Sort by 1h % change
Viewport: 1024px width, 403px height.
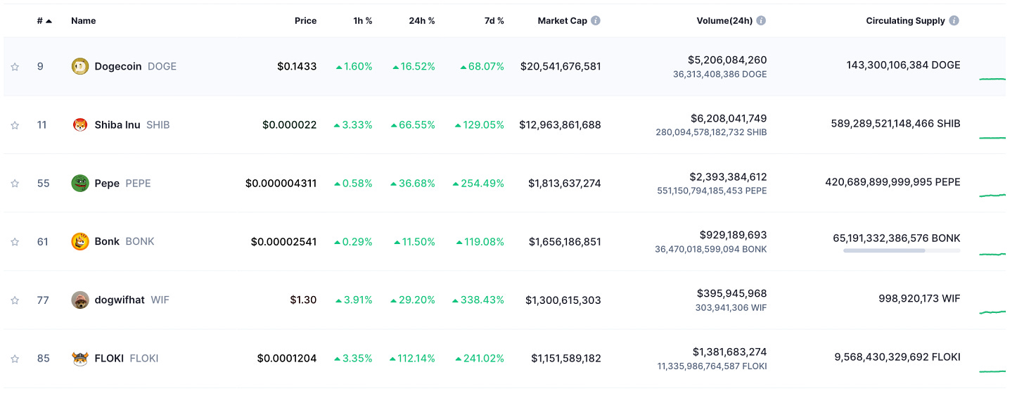tap(363, 21)
